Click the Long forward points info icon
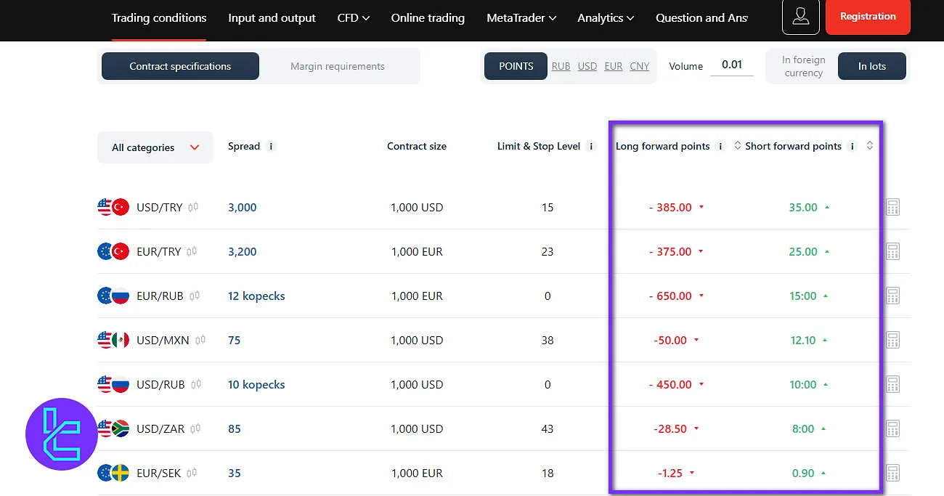Image resolution: width=944 pixels, height=496 pixels. [x=720, y=145]
